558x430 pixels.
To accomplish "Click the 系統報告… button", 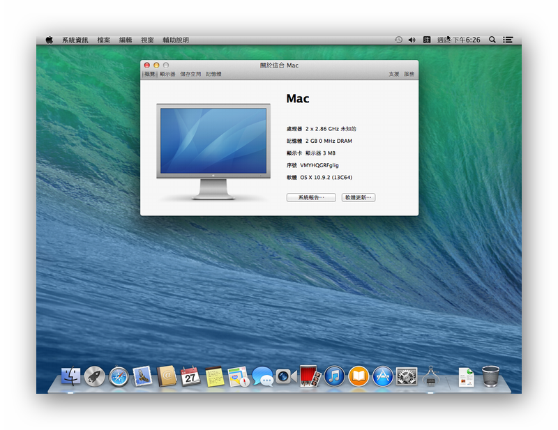I will pyautogui.click(x=311, y=197).
